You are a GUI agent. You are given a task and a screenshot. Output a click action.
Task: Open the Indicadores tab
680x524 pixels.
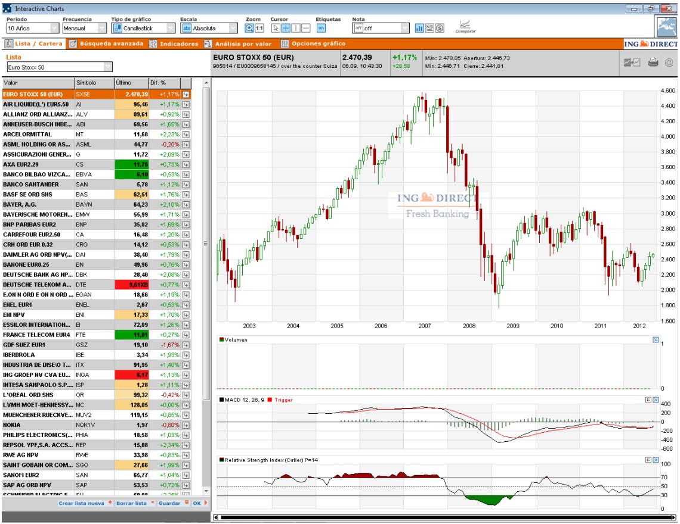click(x=174, y=43)
